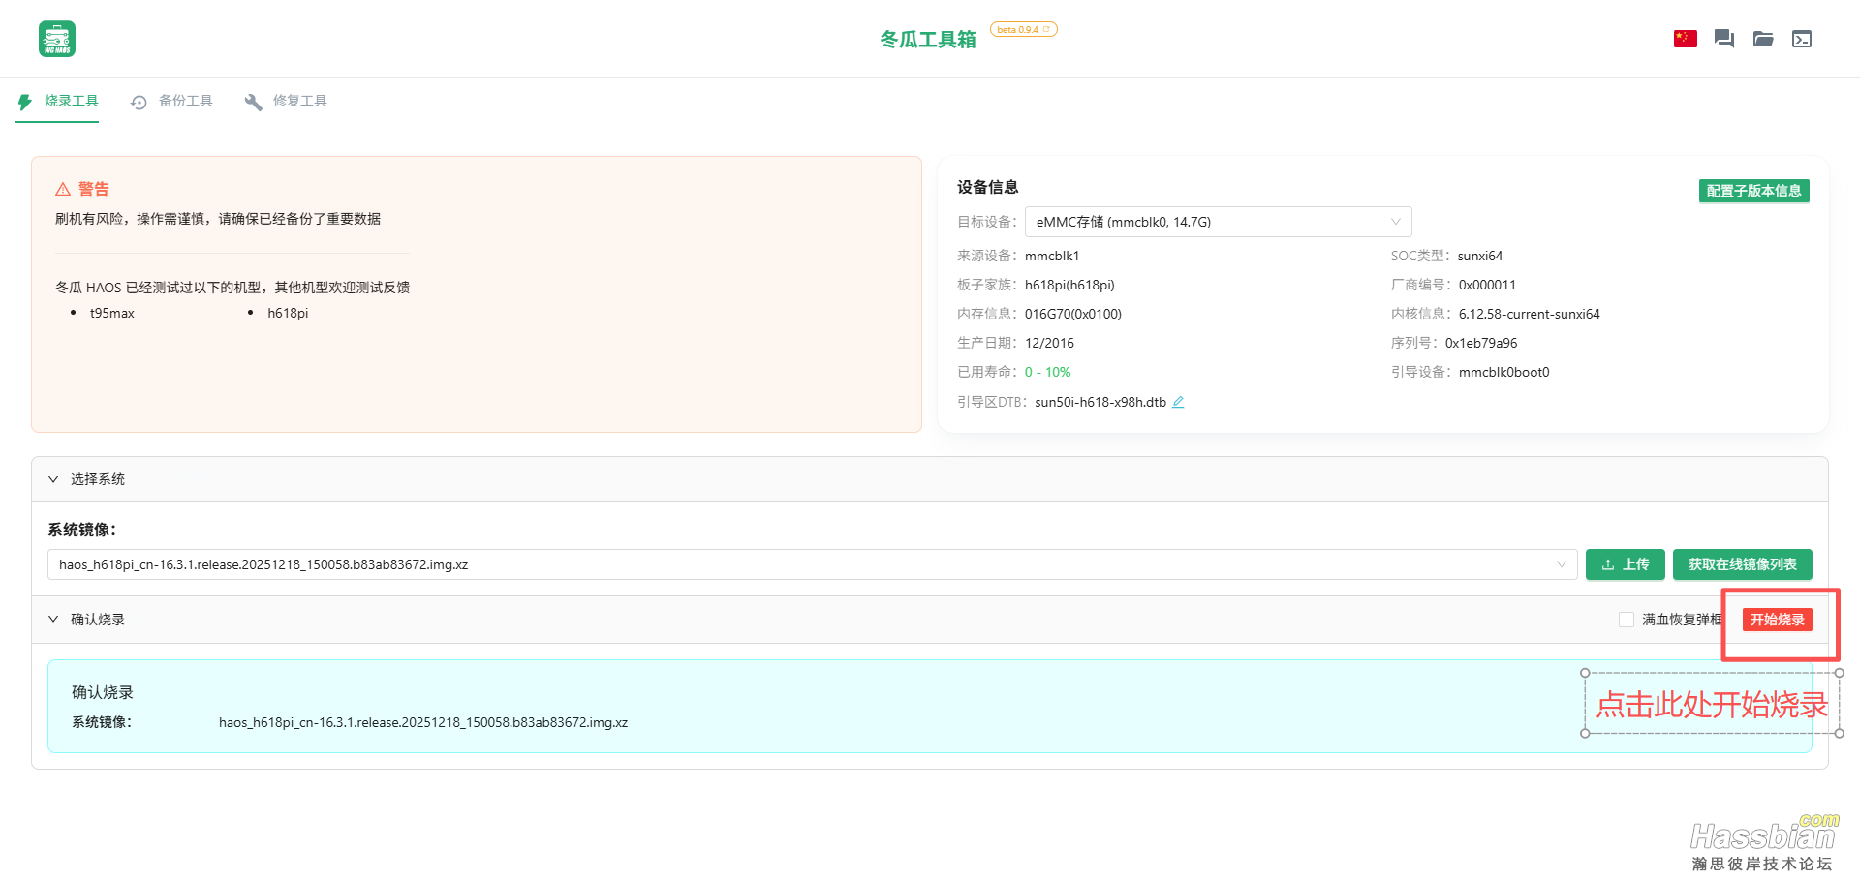Collapse the 确认烧录 section
The image size is (1860, 881).
click(x=54, y=619)
